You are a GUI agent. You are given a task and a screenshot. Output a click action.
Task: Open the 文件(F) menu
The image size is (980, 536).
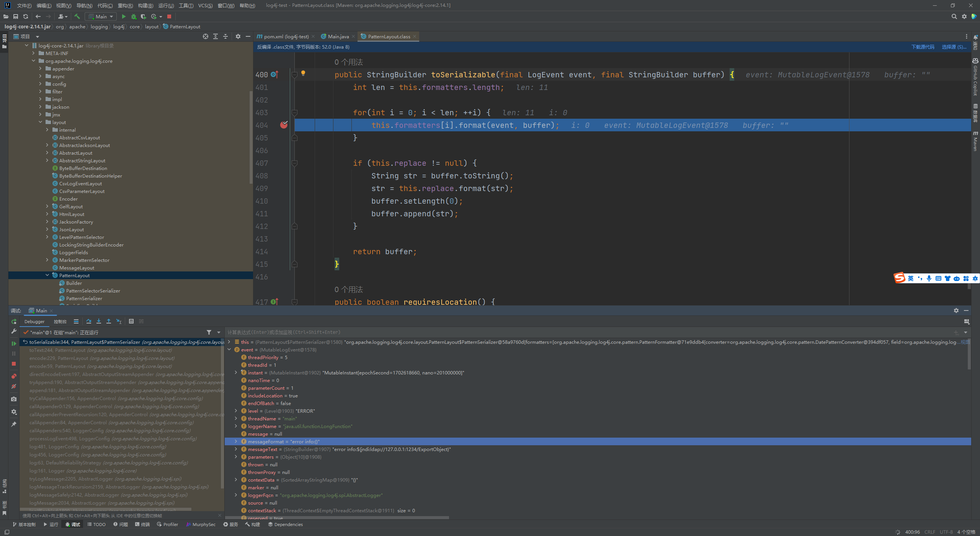pos(24,5)
